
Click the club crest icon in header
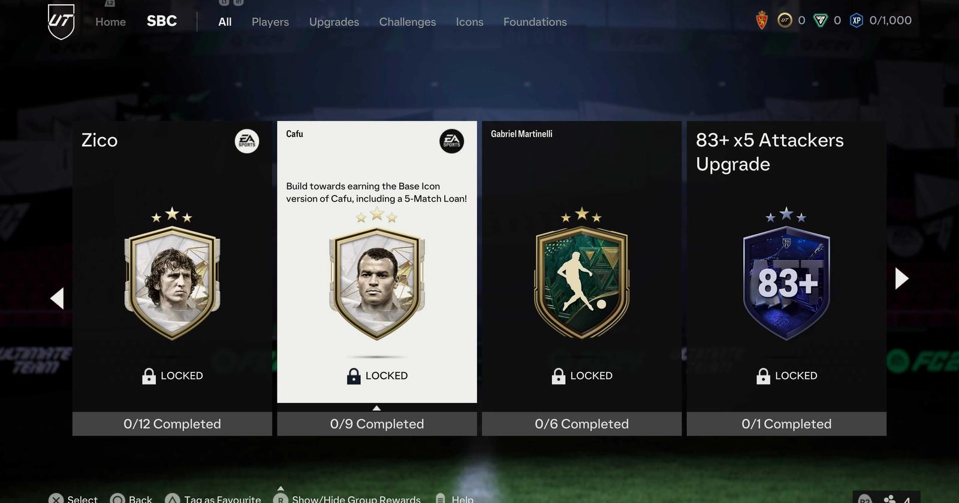(x=762, y=20)
